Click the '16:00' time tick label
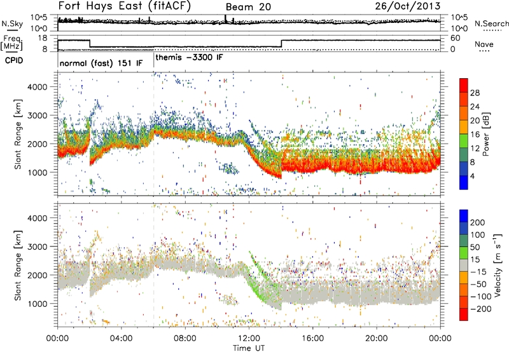 point(312,339)
